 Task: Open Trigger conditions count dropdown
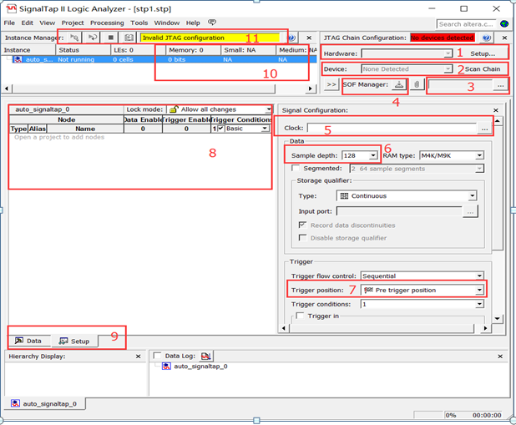479,304
